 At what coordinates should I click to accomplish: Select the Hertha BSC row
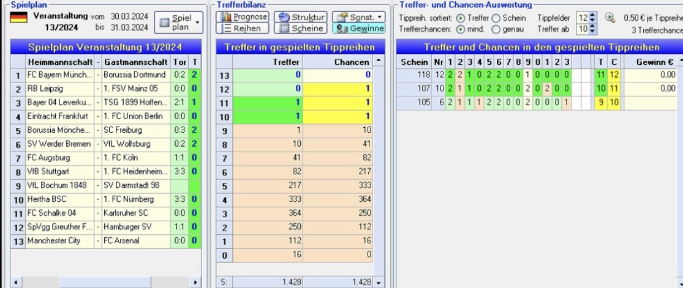tap(106, 199)
